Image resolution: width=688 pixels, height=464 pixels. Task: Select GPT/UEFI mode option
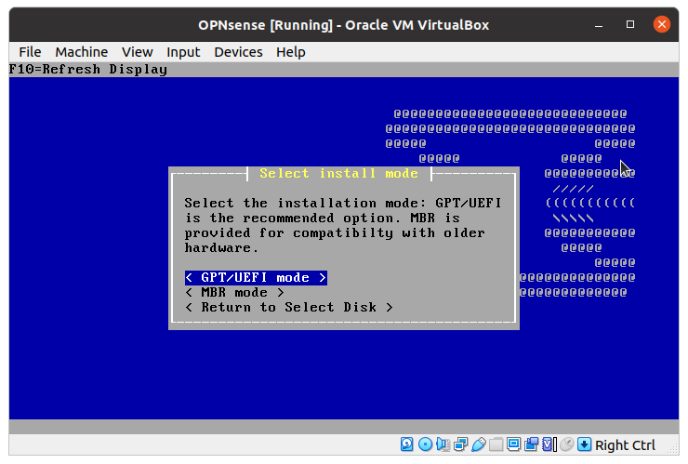tap(256, 278)
